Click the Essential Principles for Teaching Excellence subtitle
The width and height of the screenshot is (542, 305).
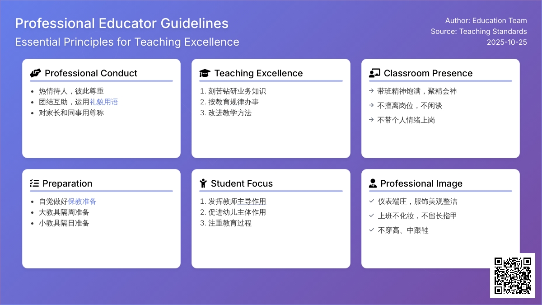pos(127,42)
